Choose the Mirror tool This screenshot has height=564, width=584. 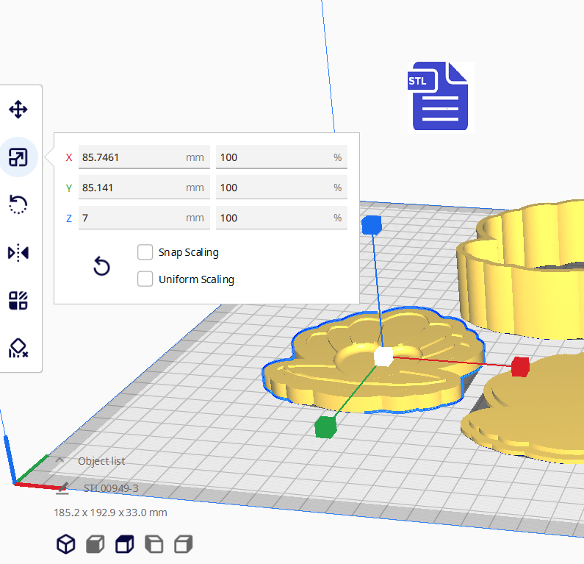[18, 253]
